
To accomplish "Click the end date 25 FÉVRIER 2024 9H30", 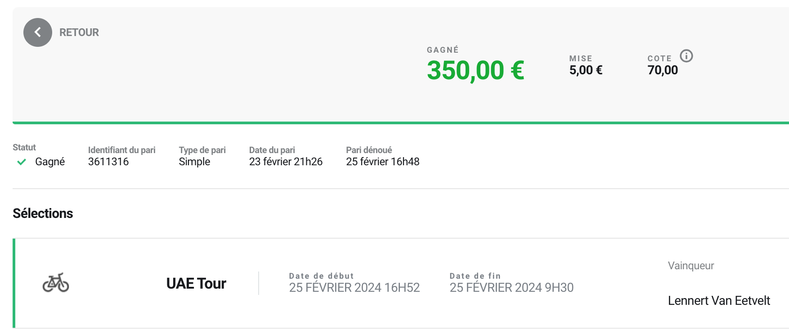I will [511, 288].
